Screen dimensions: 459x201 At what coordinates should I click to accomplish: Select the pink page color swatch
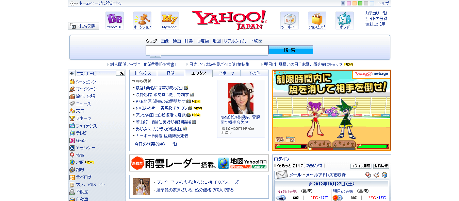pos(349,3)
